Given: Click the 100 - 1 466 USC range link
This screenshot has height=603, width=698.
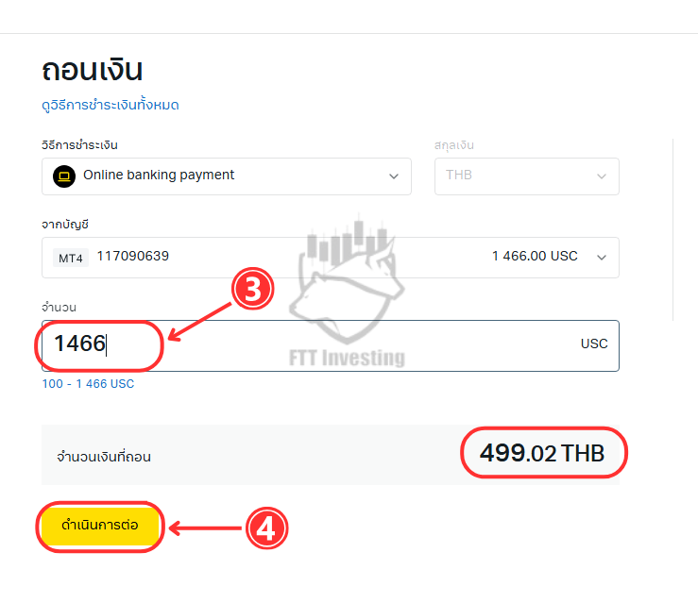Looking at the screenshot, I should pyautogui.click(x=88, y=384).
